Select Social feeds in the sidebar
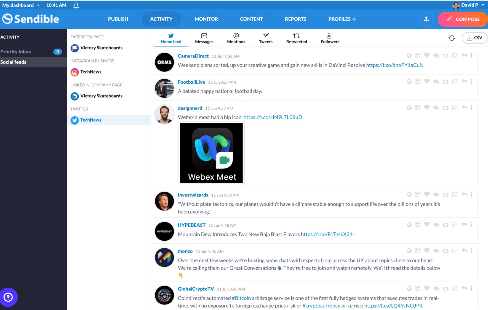Screen dimensions: 488x310 click(33, 62)
